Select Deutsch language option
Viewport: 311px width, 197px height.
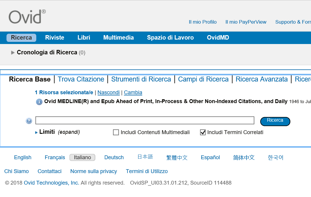(x=114, y=157)
